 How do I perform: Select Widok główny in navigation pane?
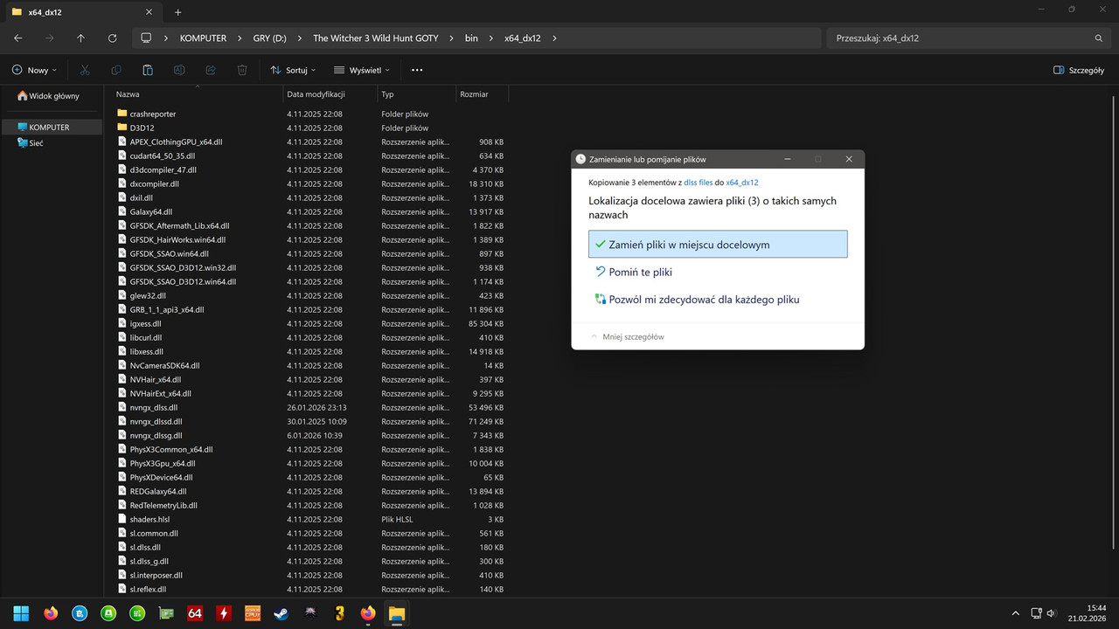click(x=52, y=96)
